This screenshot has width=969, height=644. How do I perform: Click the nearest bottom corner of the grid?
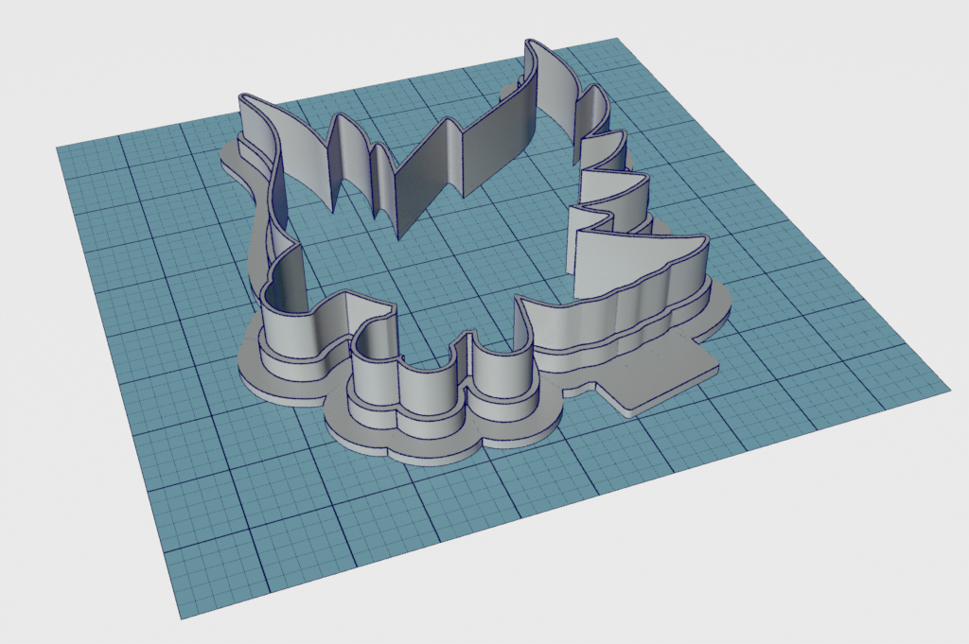180,617
